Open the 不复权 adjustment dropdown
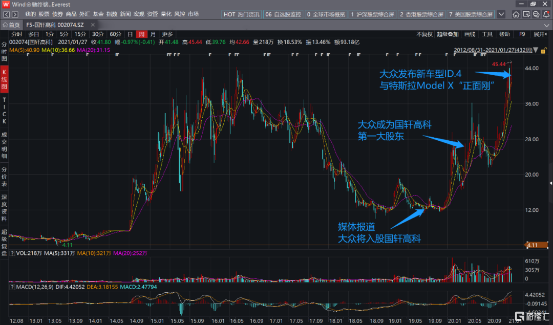The width and height of the screenshot is (553, 325). pos(424,34)
